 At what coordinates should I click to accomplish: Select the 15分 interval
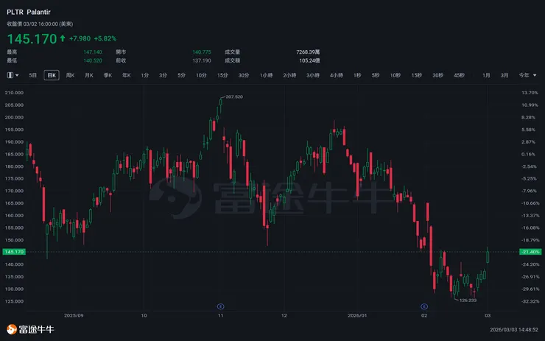coord(222,75)
